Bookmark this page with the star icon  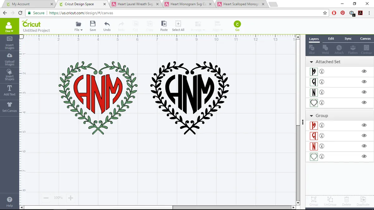pyautogui.click(x=325, y=13)
